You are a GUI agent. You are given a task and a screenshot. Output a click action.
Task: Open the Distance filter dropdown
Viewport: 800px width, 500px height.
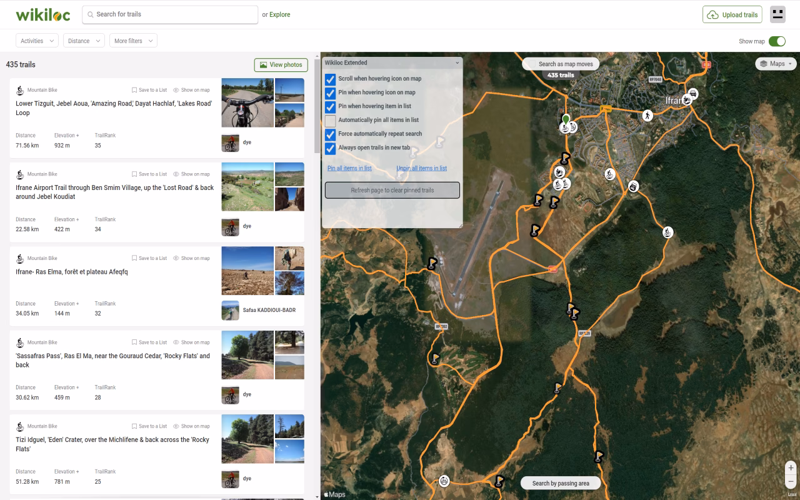click(83, 41)
